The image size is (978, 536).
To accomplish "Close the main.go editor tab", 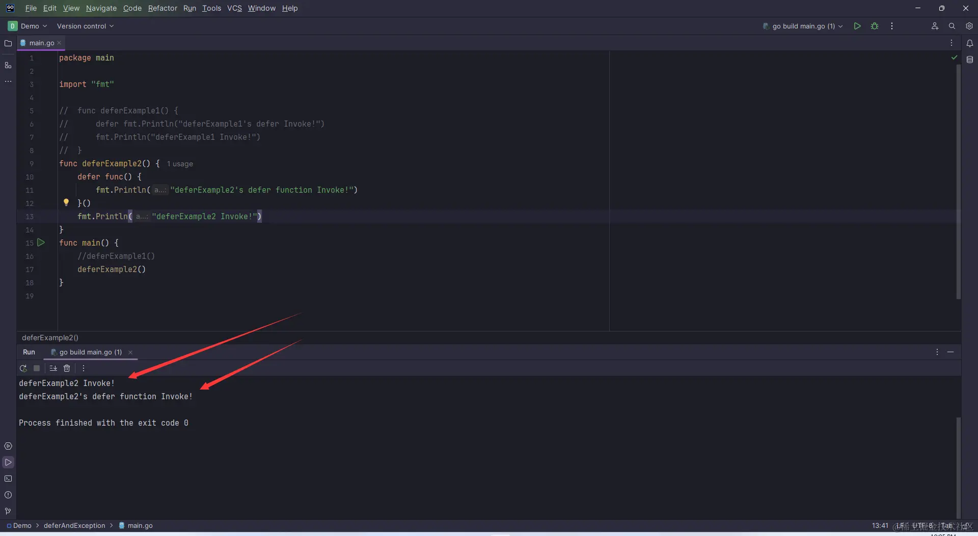I will click(59, 43).
